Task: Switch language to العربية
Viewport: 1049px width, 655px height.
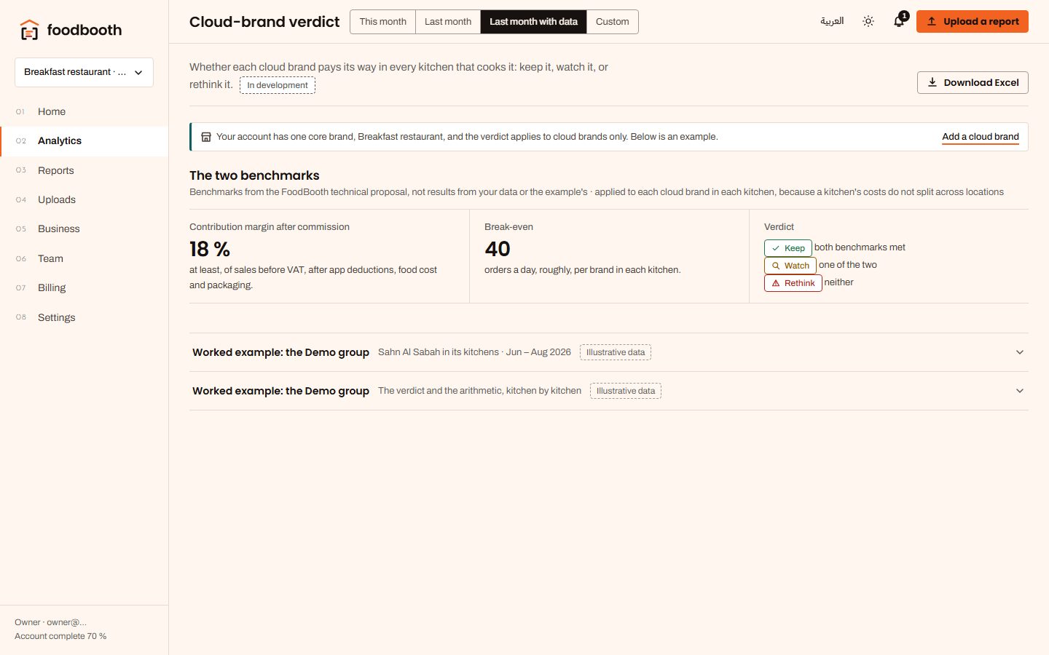Action: (x=832, y=21)
